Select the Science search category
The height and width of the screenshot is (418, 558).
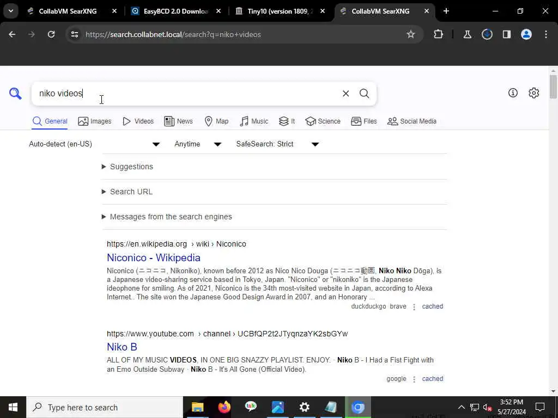323,121
